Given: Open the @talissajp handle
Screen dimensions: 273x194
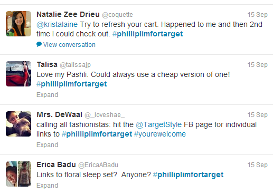Looking at the screenshot, I should 75,65.
